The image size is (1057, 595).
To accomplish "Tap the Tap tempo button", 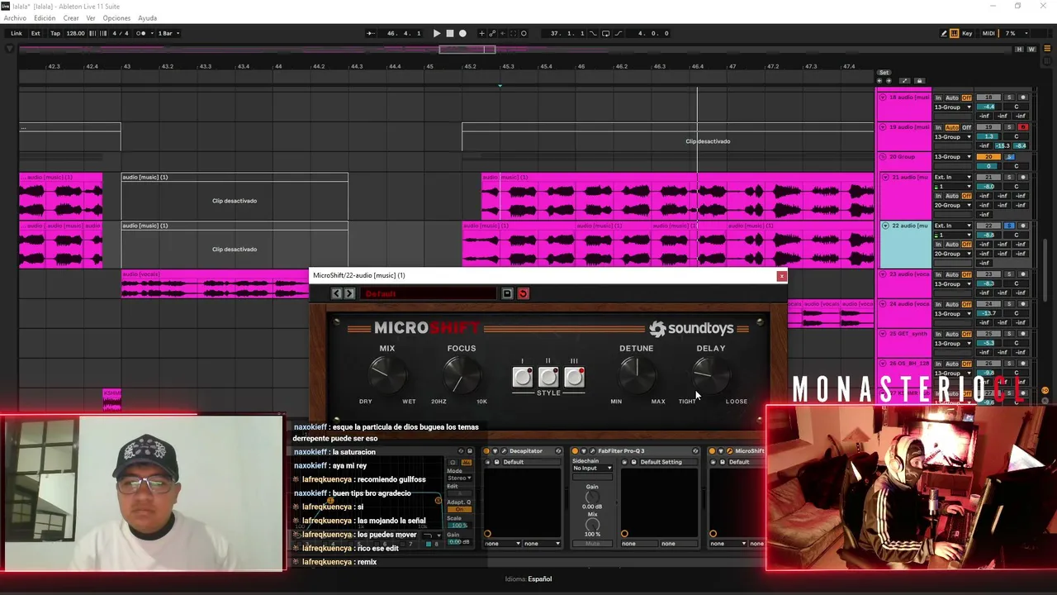I will [x=55, y=33].
